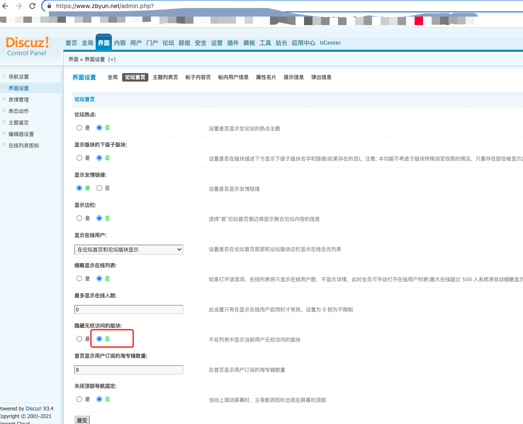Open 编辑器设置 in the sidebar
The image size is (523, 424).
click(21, 134)
